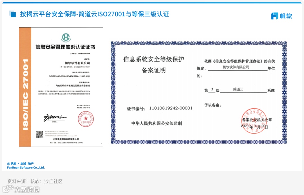
Task: Click 备案公安机关公章 label
Action: point(257,120)
